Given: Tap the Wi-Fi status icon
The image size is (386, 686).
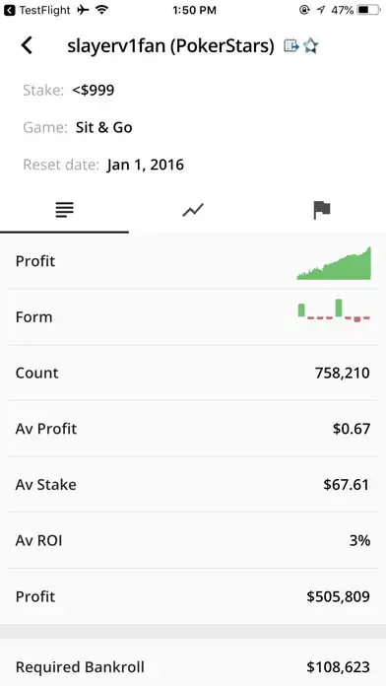Looking at the screenshot, I should [101, 10].
